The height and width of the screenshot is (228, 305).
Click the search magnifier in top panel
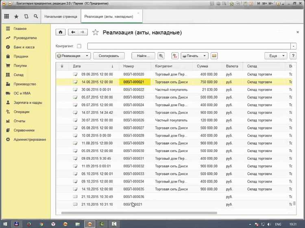[x=36, y=17]
